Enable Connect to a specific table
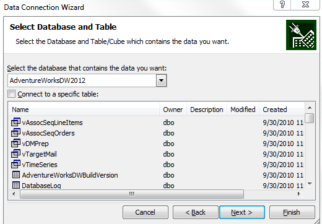The height and width of the screenshot is (224, 322). 11,94
